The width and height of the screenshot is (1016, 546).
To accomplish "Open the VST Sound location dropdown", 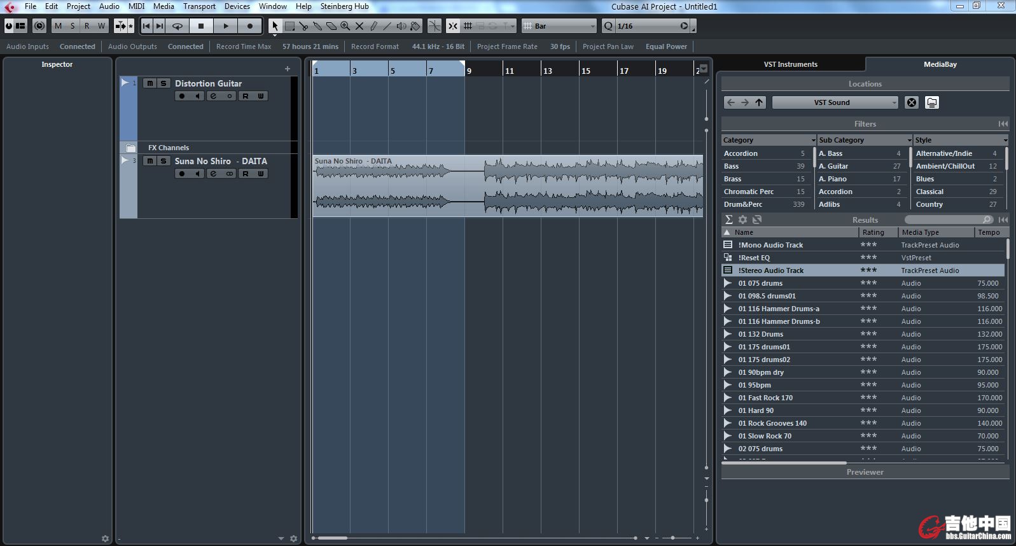I will click(x=835, y=102).
